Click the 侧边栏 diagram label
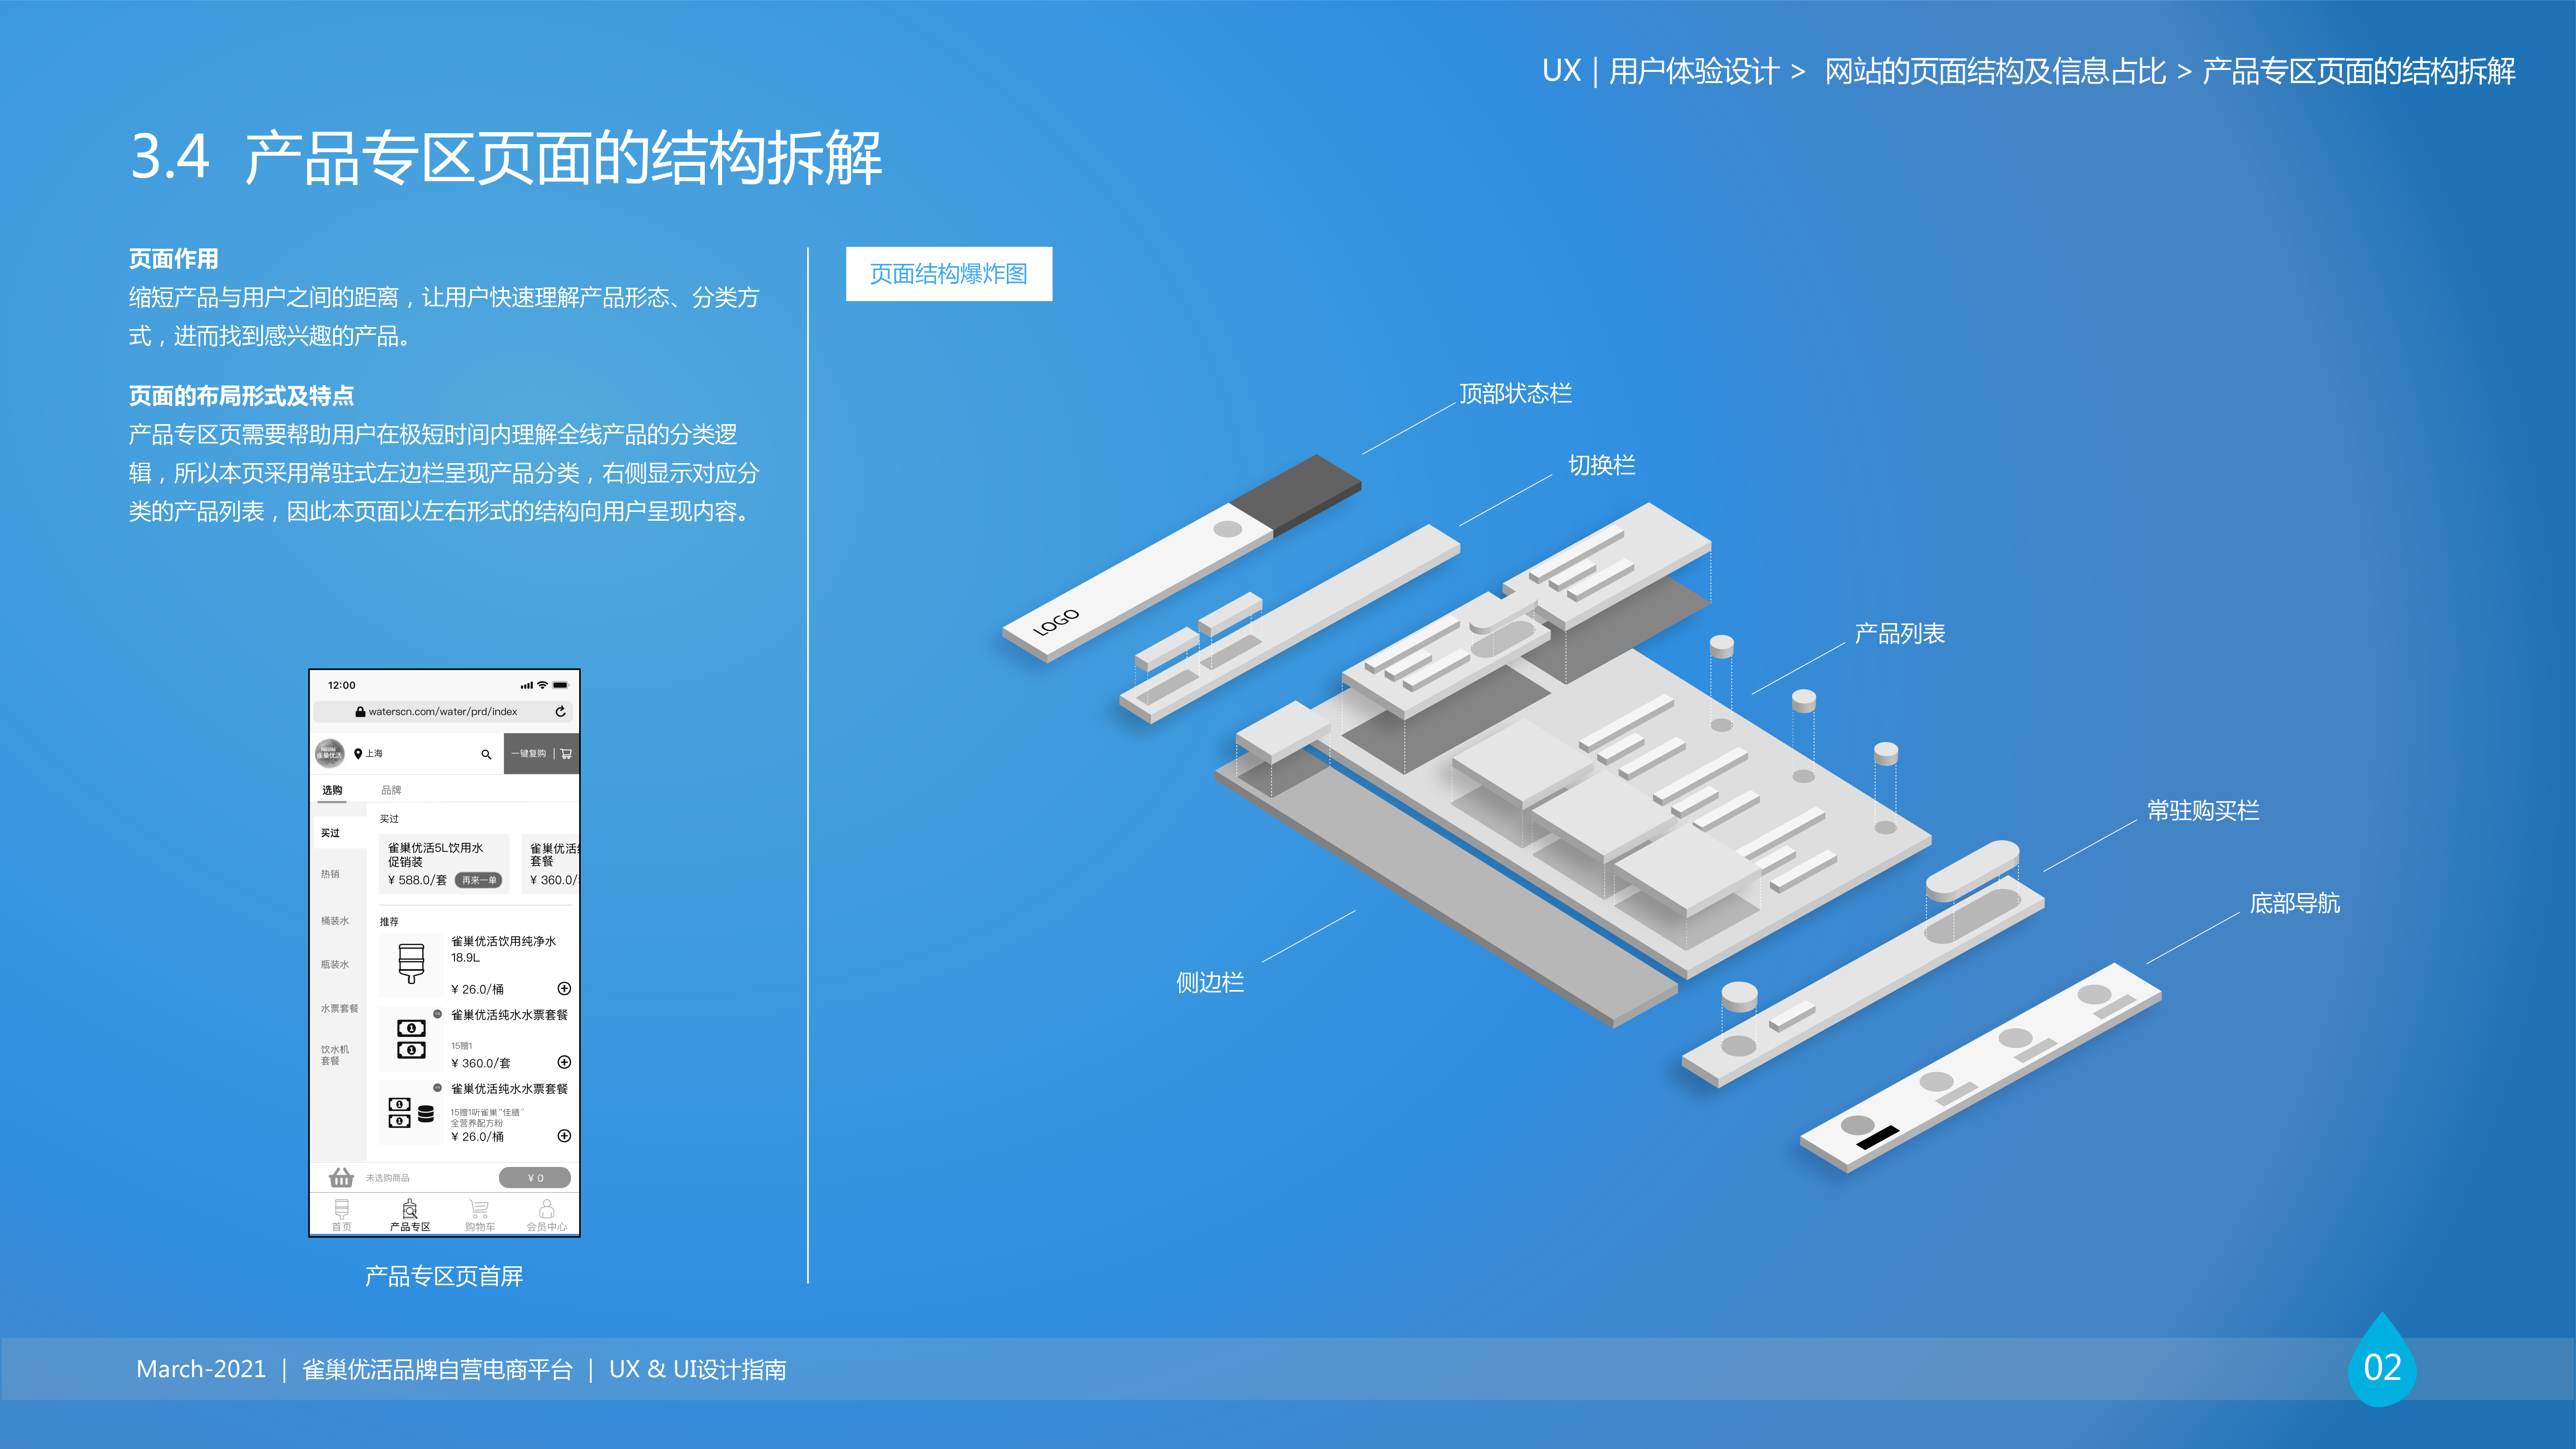The height and width of the screenshot is (1449, 2576). coord(1210,982)
